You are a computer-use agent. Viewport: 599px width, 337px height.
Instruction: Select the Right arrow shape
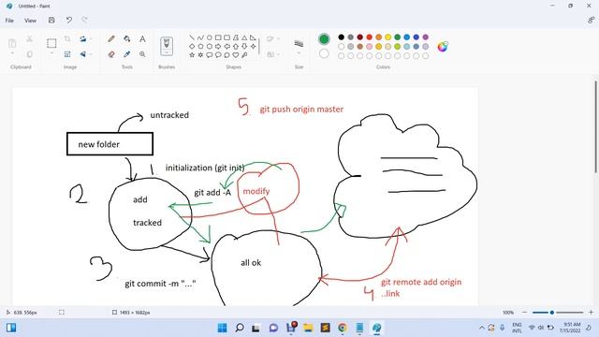(x=218, y=46)
